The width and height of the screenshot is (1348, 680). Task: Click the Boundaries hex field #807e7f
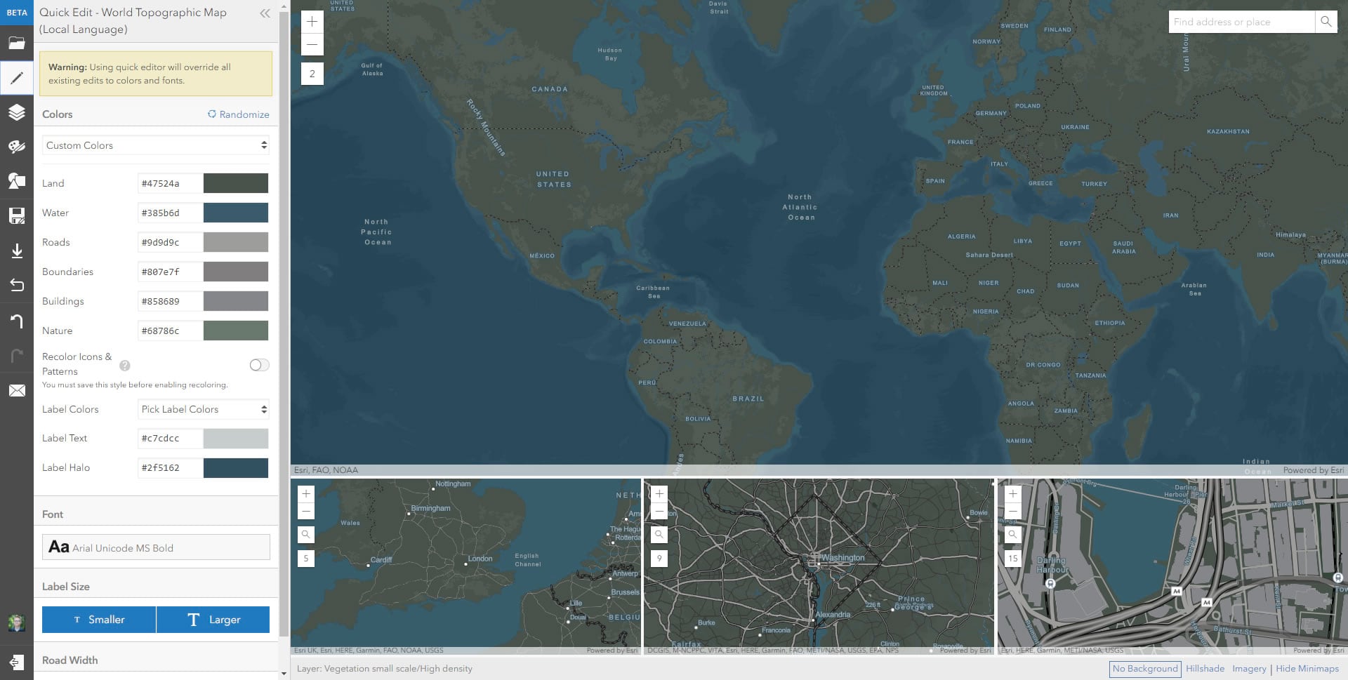[x=170, y=272]
